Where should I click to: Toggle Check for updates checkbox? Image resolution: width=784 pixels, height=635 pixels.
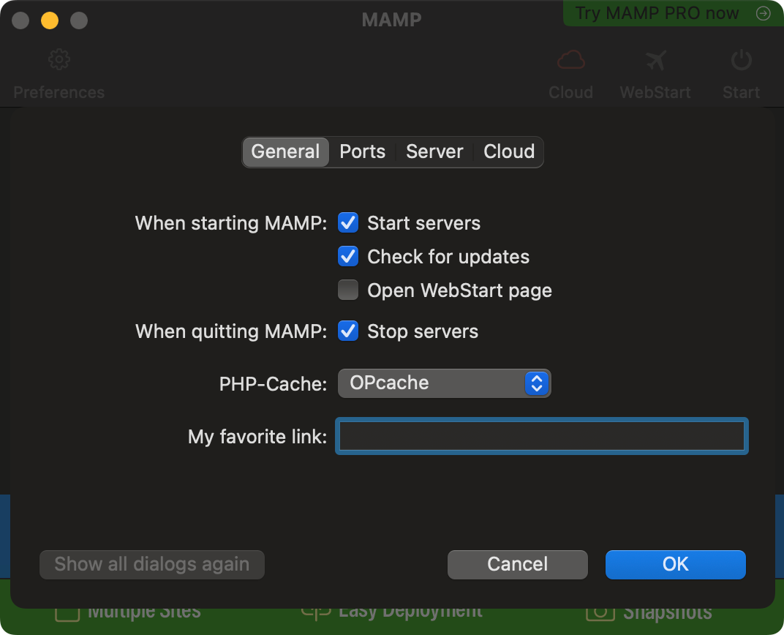(348, 257)
